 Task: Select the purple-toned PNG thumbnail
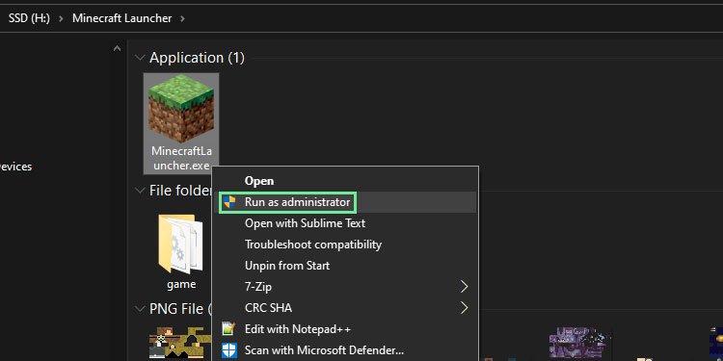(579, 343)
